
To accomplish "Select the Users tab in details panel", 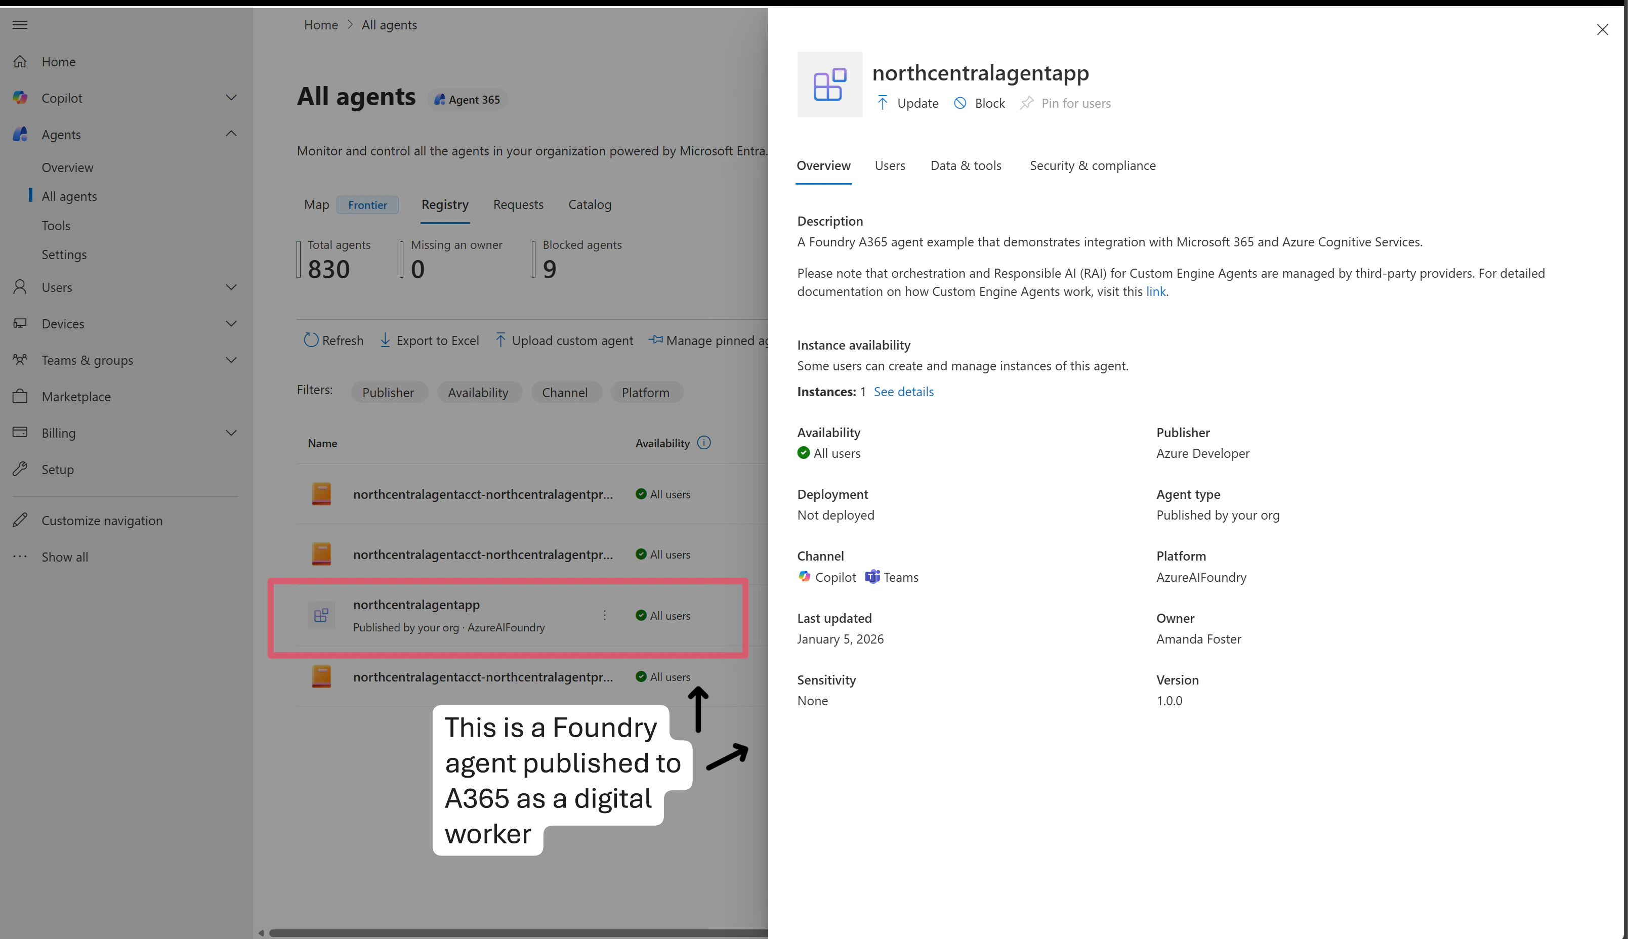I will [x=890, y=166].
